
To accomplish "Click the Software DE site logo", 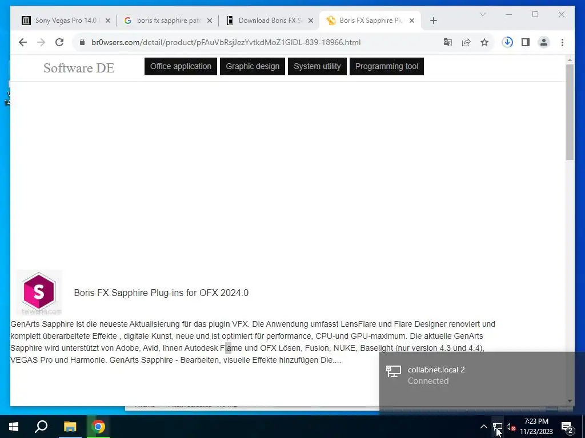I will (79, 68).
